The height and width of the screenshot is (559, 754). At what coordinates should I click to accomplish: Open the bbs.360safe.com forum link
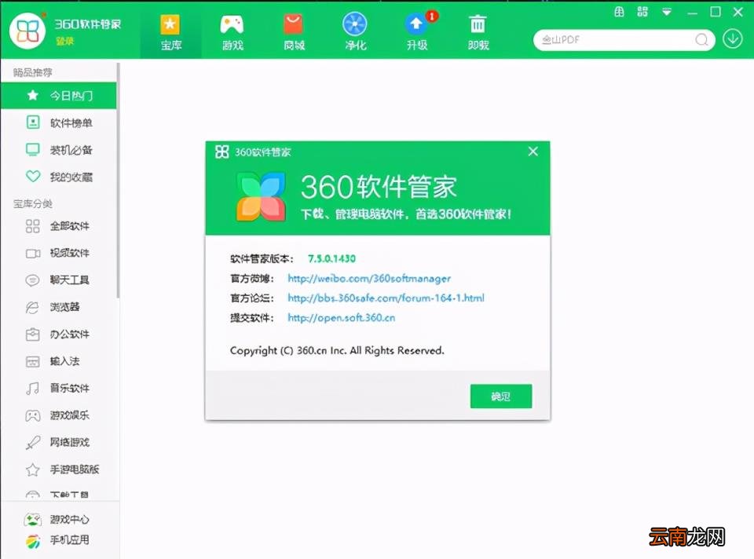[x=386, y=298]
